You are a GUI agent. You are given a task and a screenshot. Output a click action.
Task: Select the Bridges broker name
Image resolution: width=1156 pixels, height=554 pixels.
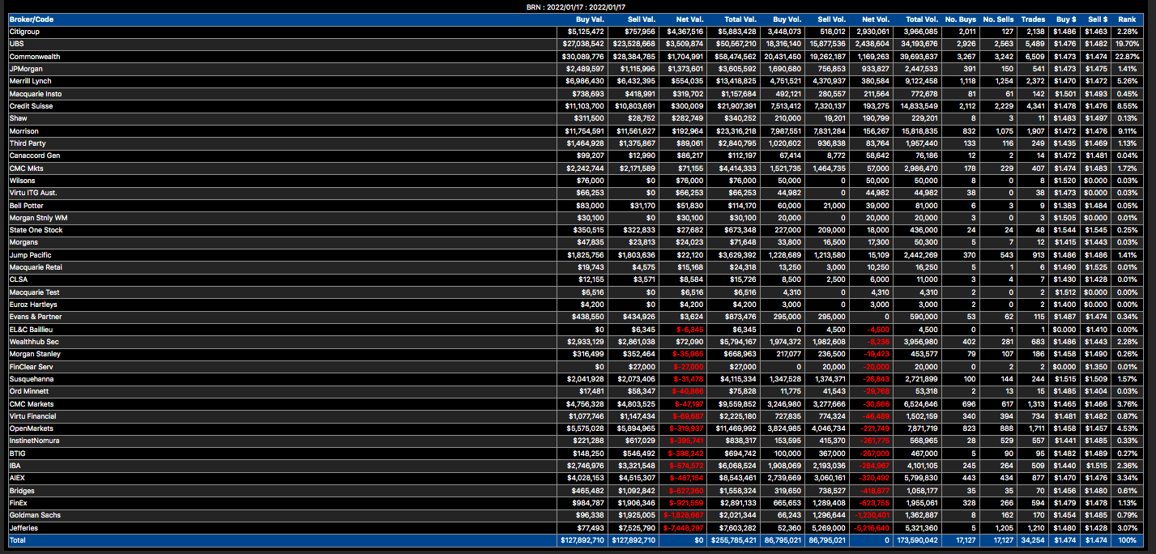click(x=22, y=491)
